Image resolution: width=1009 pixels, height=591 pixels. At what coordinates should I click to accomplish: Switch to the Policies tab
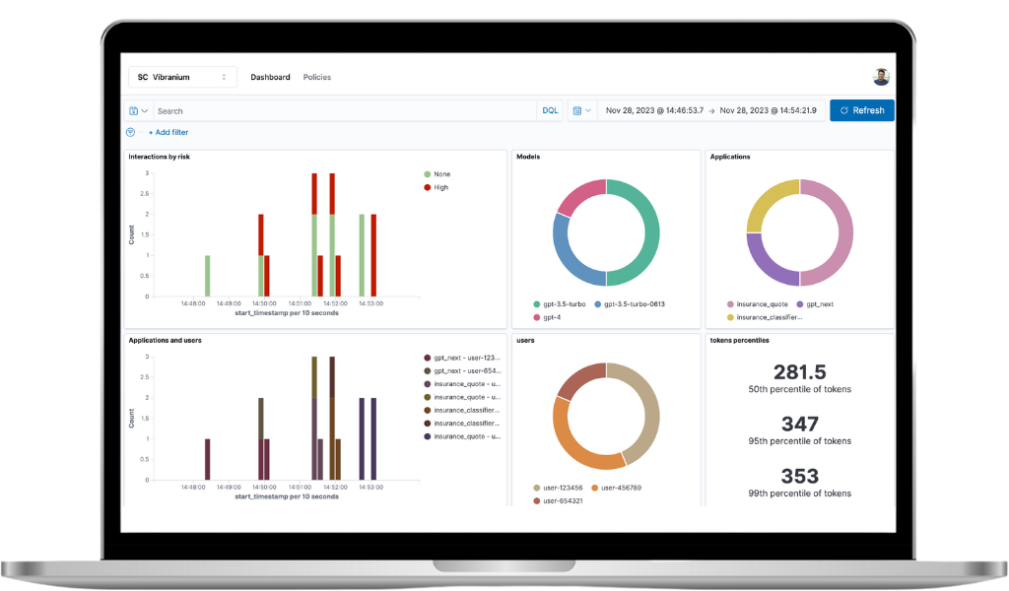pyautogui.click(x=316, y=77)
